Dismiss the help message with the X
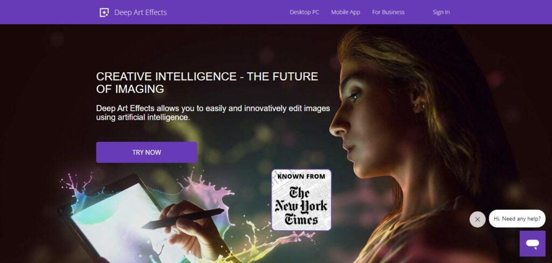 [478, 219]
